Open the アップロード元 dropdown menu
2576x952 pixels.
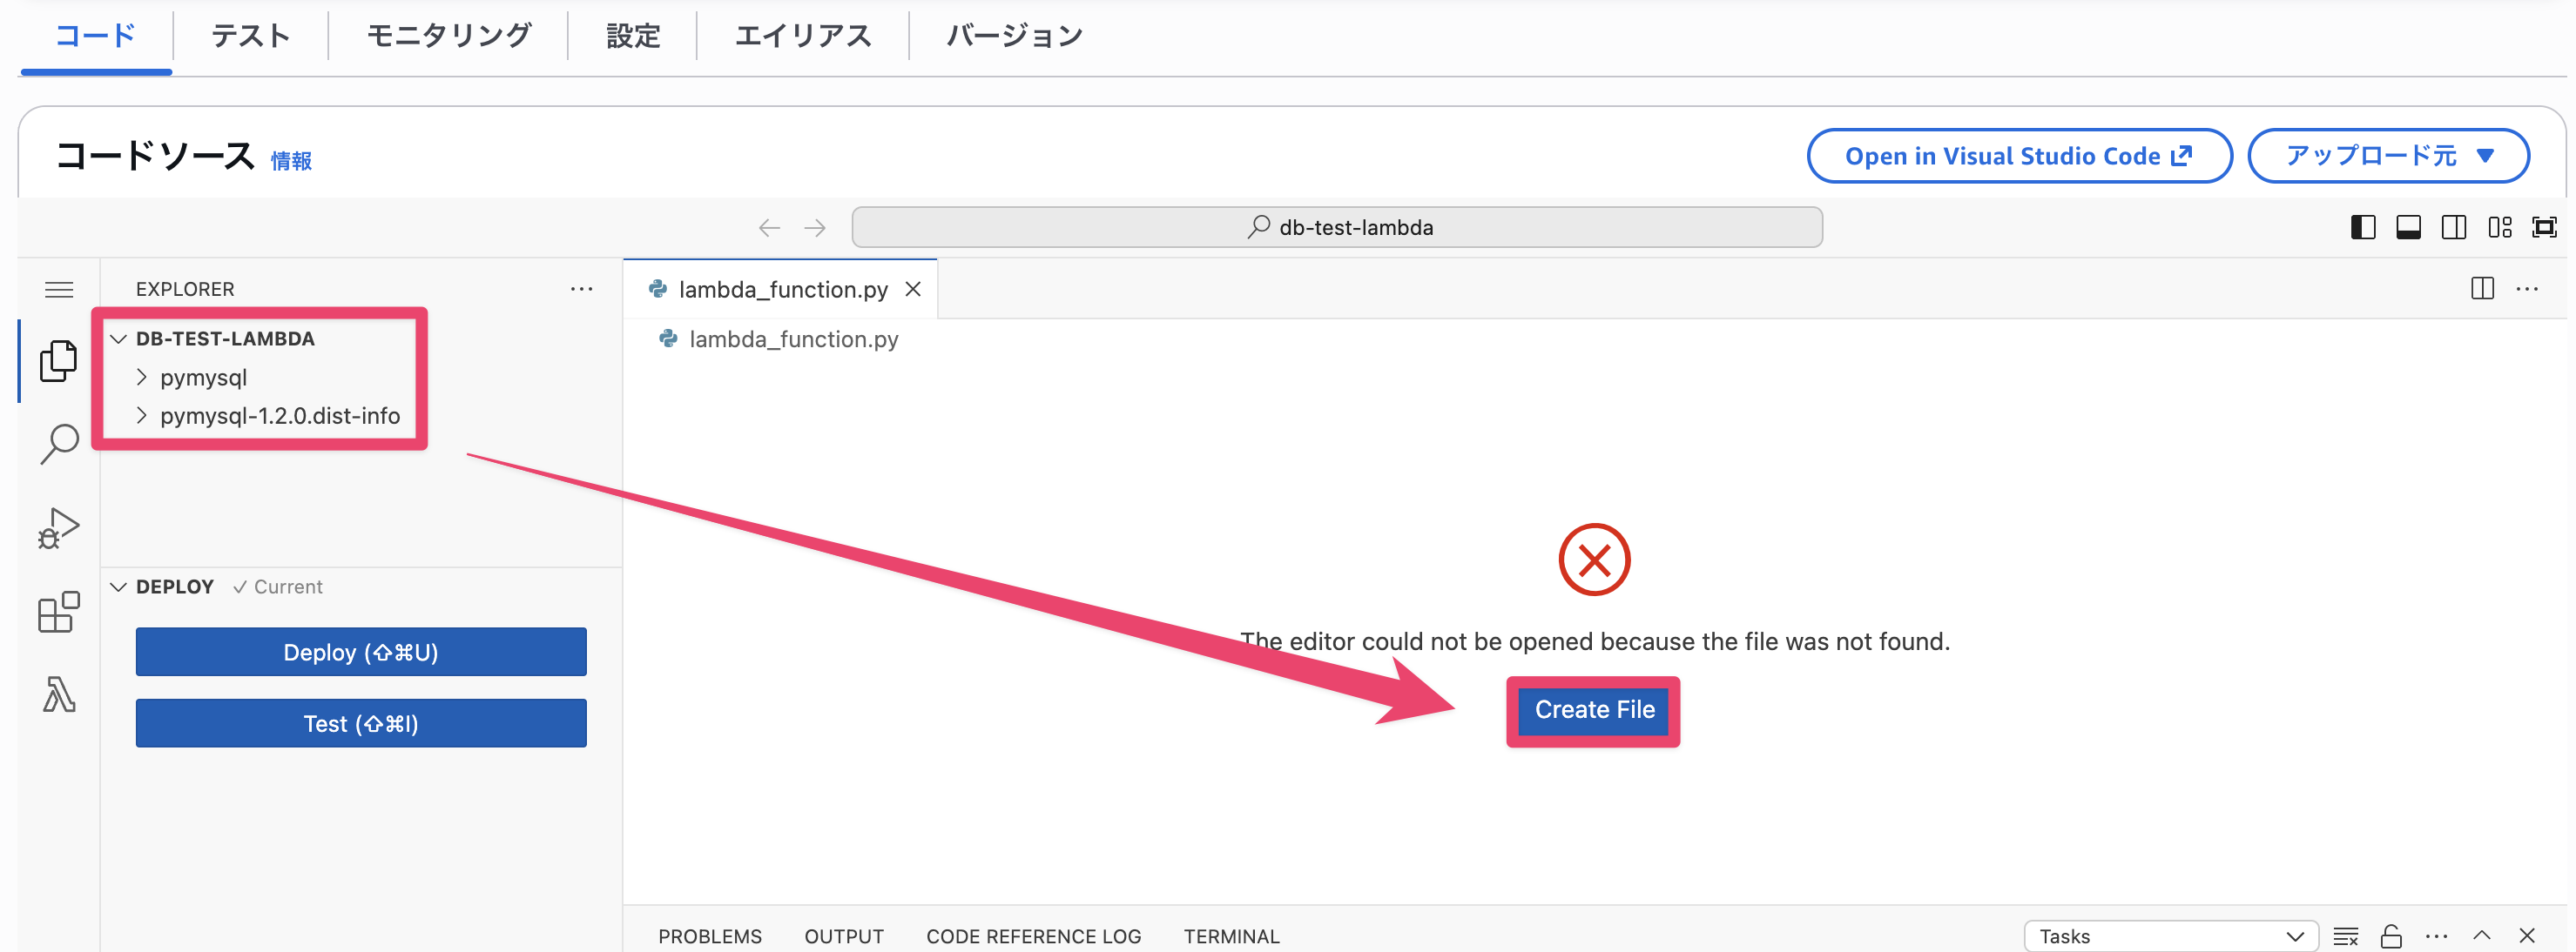click(x=2389, y=156)
